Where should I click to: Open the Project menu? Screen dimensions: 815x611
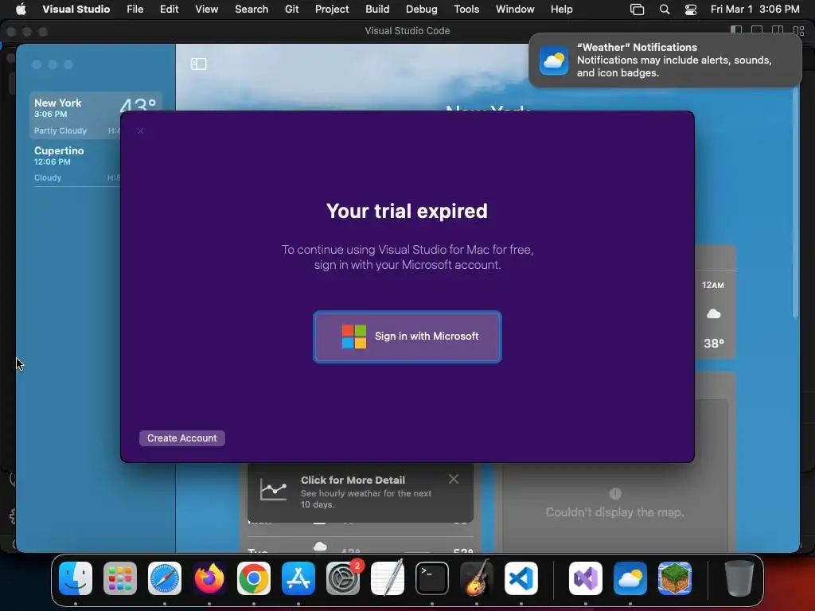(332, 9)
